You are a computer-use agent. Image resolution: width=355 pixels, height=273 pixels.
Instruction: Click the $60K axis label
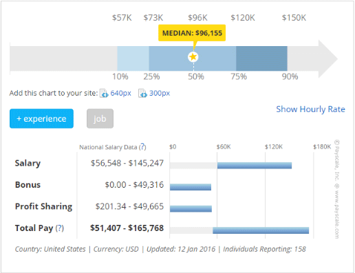(x=224, y=146)
